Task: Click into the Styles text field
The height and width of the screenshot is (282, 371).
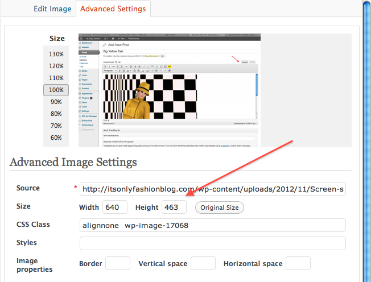Action: pos(213,243)
